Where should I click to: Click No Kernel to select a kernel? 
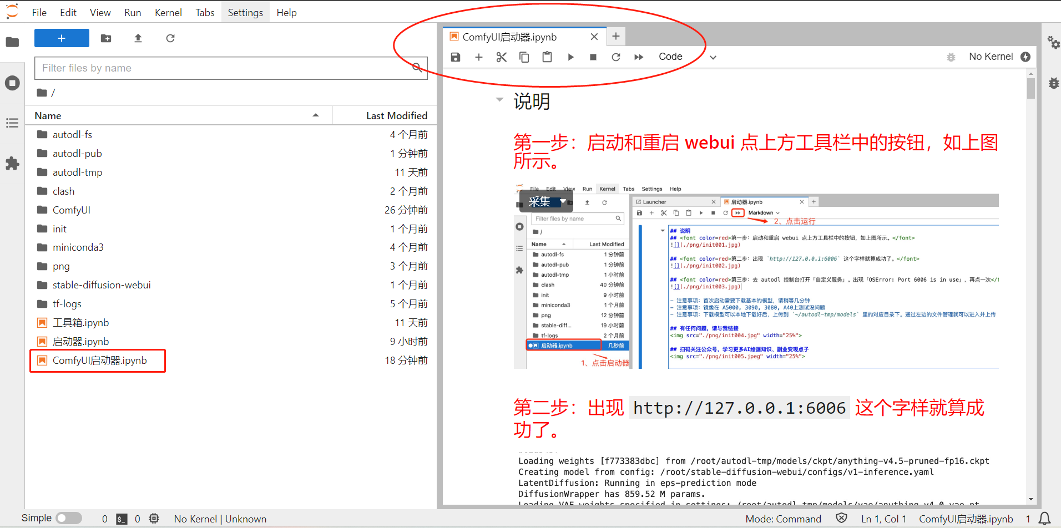coord(991,57)
